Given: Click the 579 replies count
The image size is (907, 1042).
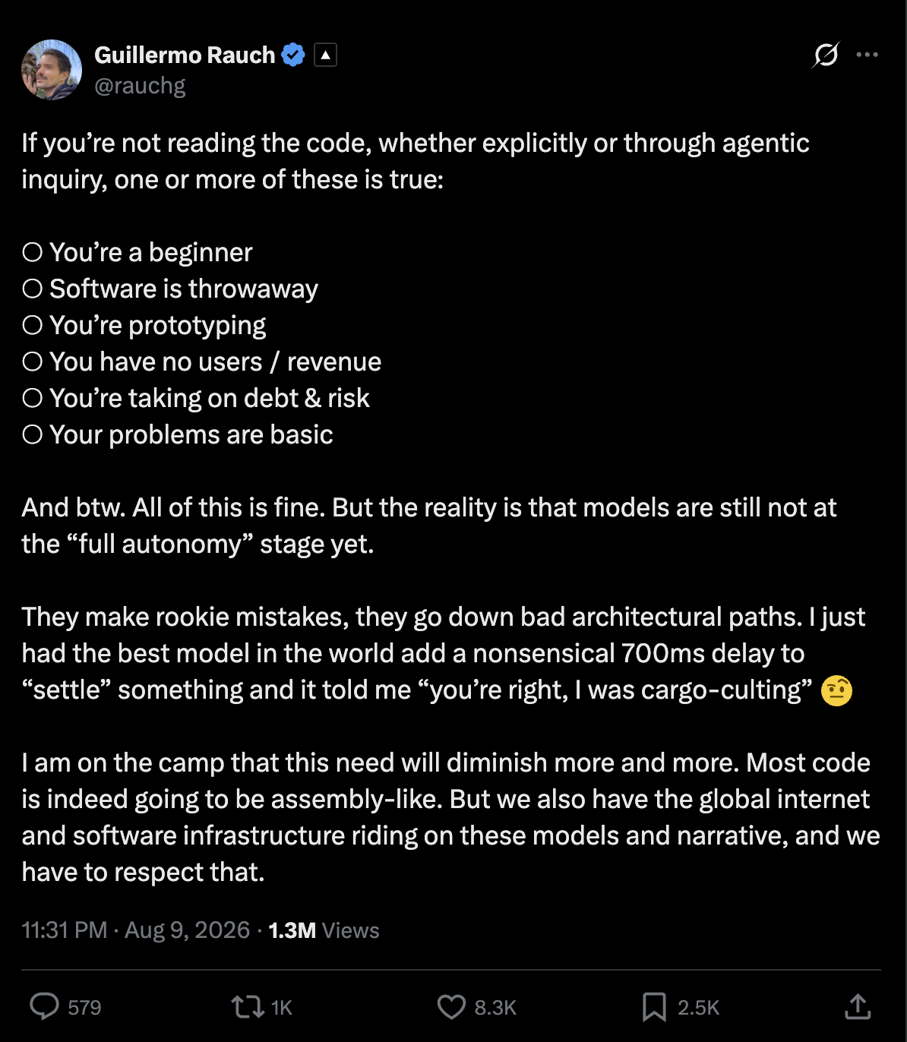Looking at the screenshot, I should pos(84,1008).
